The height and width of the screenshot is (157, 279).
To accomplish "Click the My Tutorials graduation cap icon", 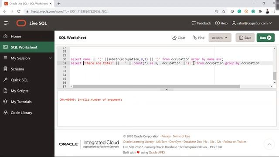I will [x=6, y=102].
